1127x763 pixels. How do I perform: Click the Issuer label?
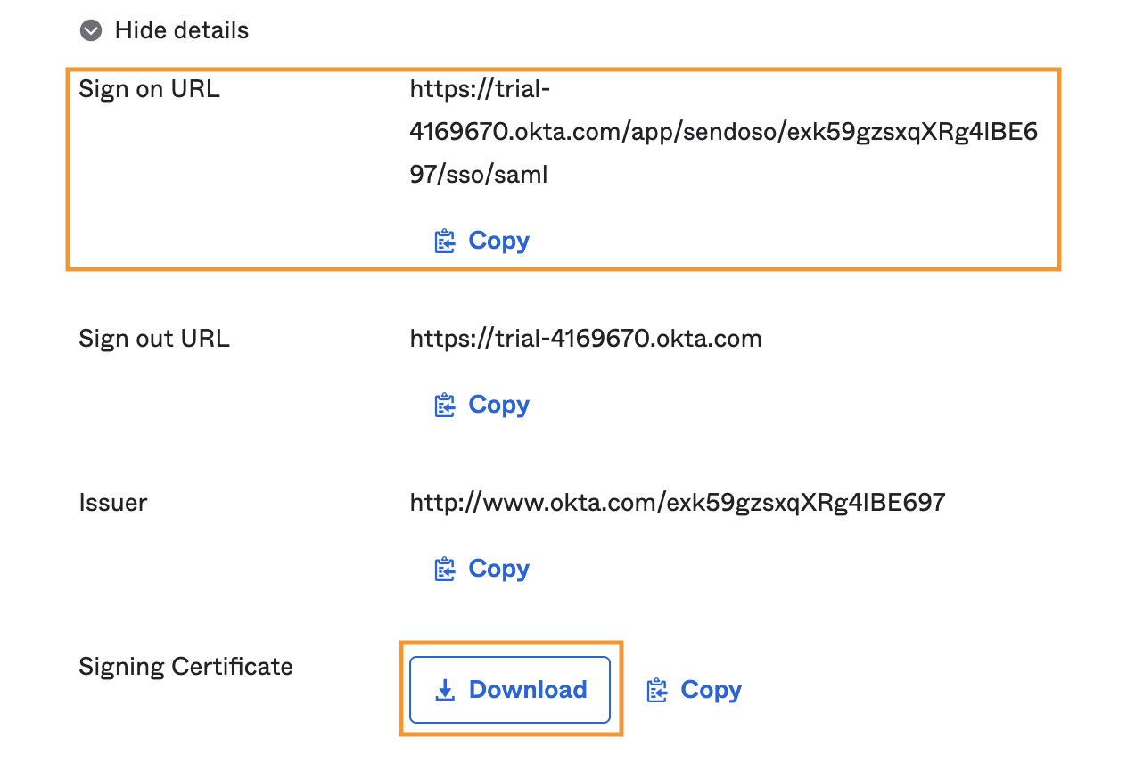113,503
